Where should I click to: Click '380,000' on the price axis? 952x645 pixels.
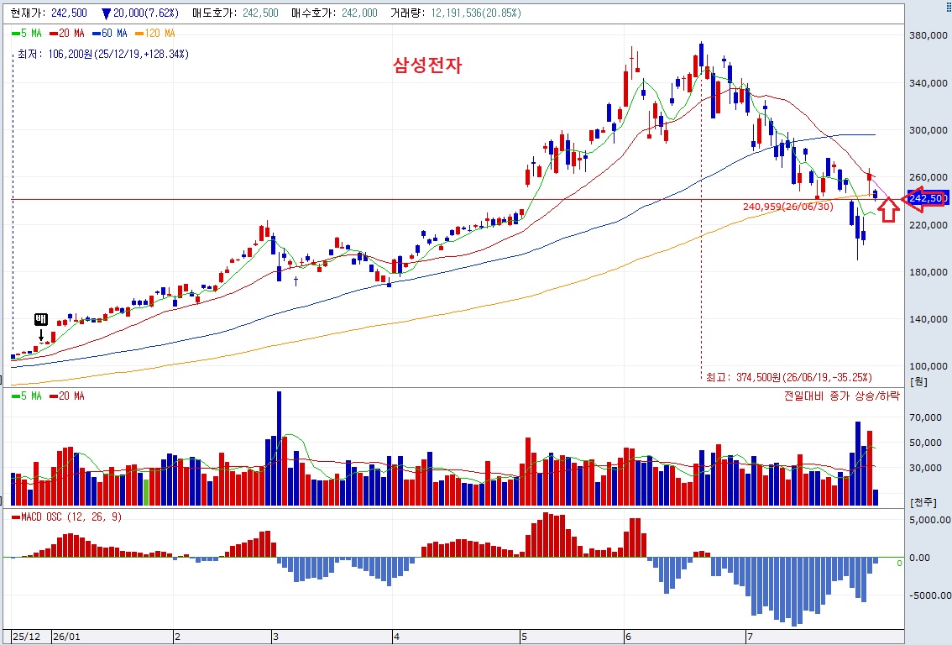(x=928, y=35)
